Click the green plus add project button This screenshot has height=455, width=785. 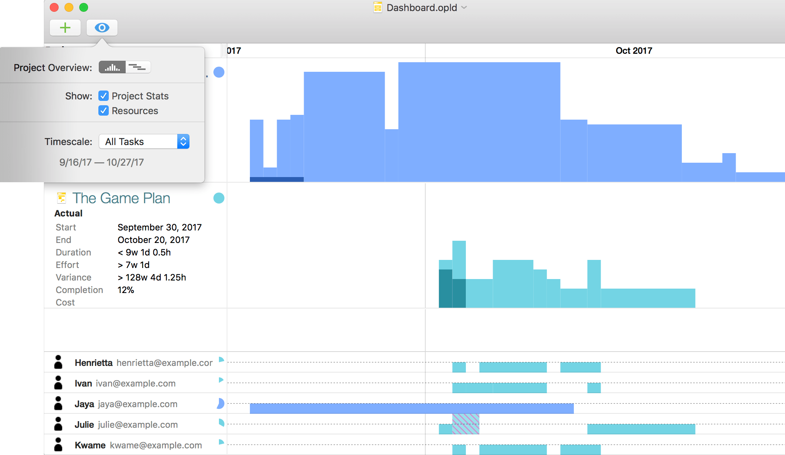(65, 28)
